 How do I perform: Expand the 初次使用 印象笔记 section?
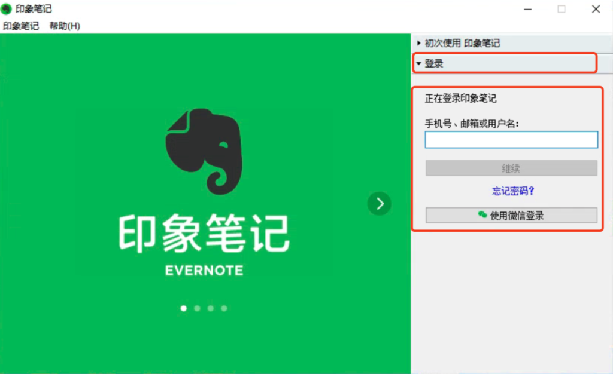[x=512, y=43]
